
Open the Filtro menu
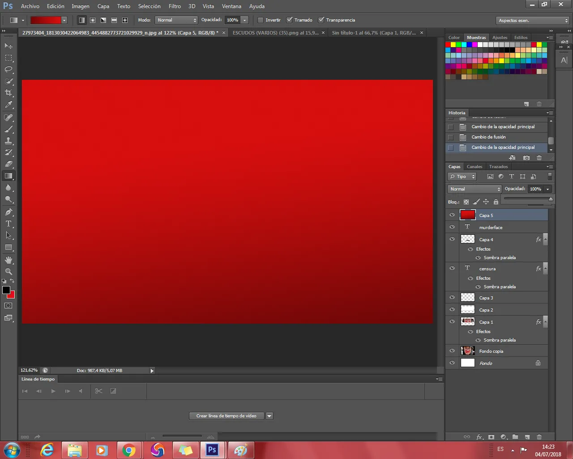click(x=175, y=6)
